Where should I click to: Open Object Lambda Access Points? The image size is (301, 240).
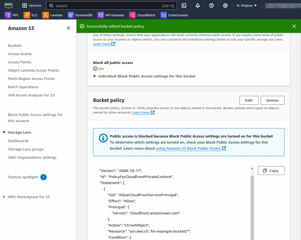(34, 70)
